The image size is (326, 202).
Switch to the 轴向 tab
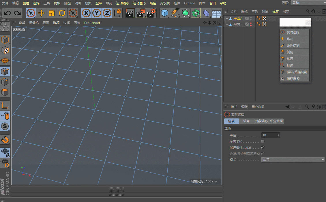[x=246, y=121]
